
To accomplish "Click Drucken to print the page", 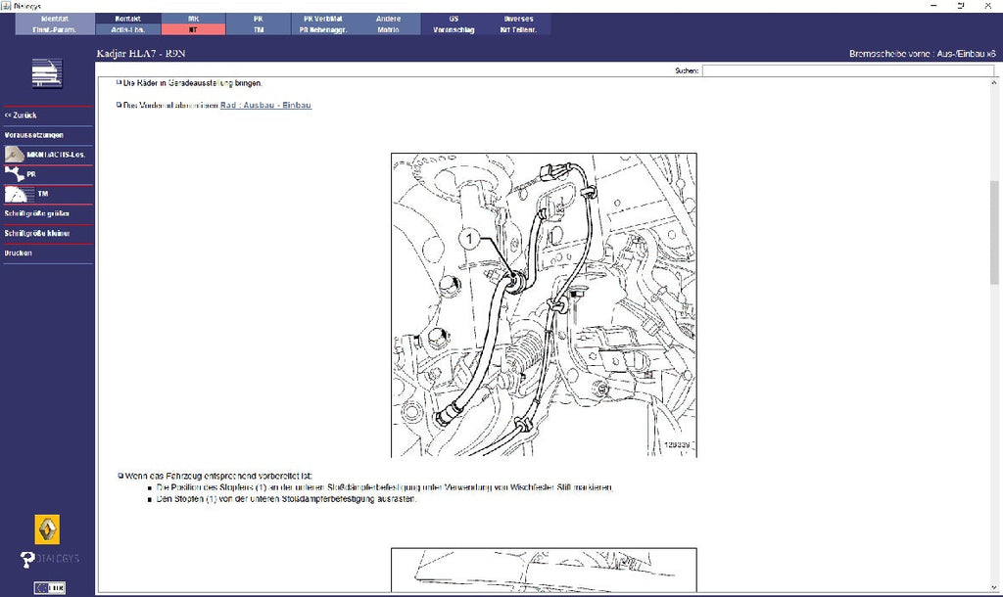I will click(x=18, y=253).
